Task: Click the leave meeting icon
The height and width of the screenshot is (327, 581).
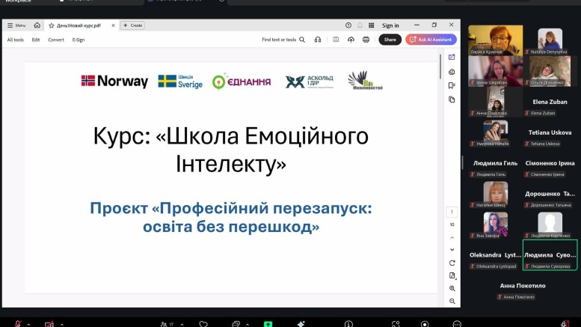Action: (x=565, y=324)
